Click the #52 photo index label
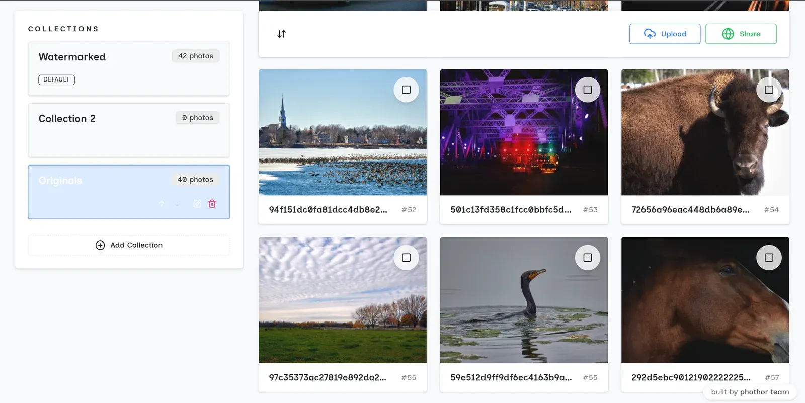The image size is (805, 403). 409,210
